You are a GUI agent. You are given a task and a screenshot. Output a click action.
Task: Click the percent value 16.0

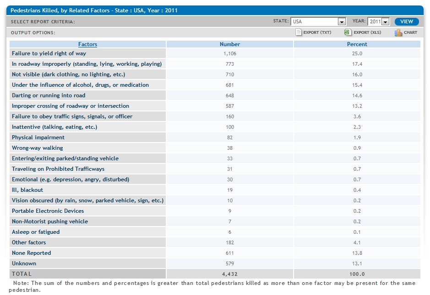tap(357, 74)
